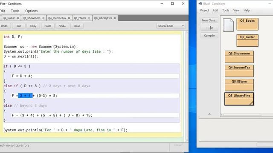Click New Class... in BlueJ window
Image resolution: width=273 pixels, height=153 pixels.
pos(209,20)
